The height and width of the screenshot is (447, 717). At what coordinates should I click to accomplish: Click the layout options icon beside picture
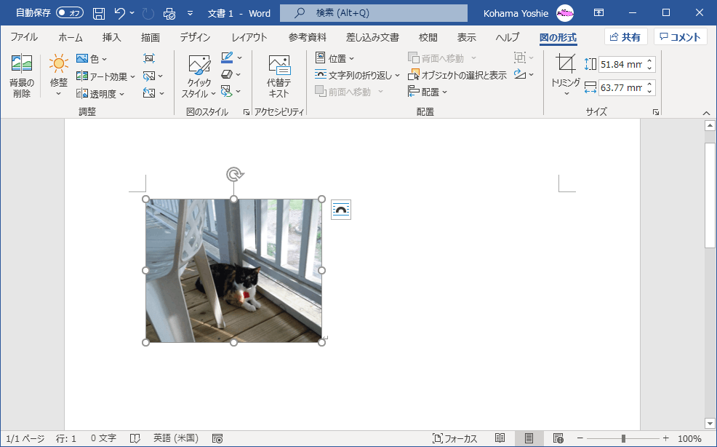[340, 210]
